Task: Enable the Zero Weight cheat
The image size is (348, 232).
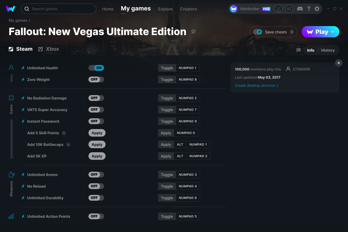Action: click(96, 79)
